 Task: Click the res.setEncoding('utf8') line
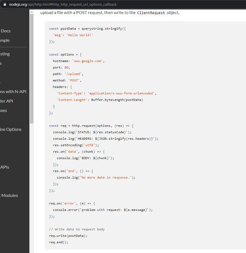(76, 145)
